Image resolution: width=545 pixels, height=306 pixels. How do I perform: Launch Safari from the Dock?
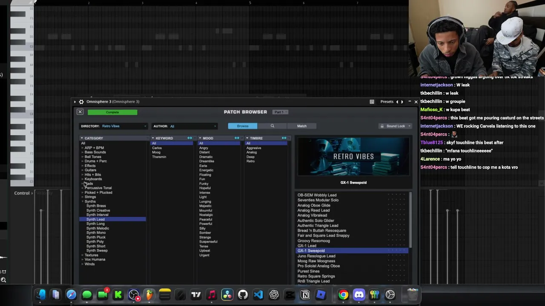click(71, 295)
